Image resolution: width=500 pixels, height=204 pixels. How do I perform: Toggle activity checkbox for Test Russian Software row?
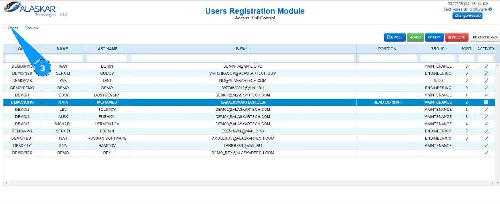pos(486,138)
